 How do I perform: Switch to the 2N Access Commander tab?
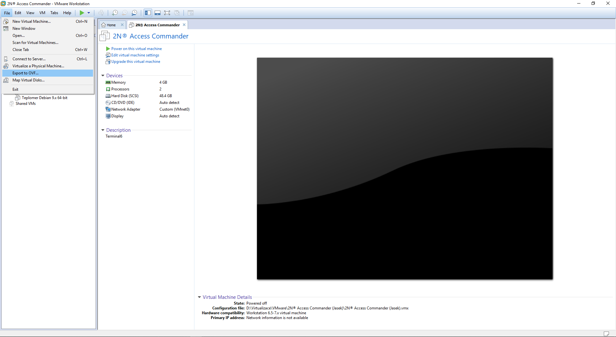point(157,25)
